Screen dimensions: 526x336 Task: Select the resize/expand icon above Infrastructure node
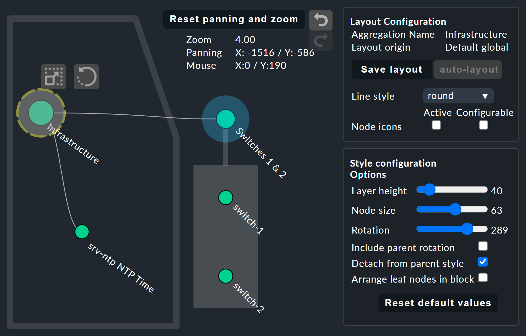[53, 77]
